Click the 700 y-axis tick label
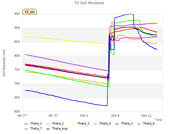 pos(17,84)
